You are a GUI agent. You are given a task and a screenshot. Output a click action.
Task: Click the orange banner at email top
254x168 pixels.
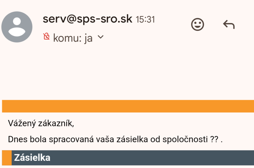tap(128, 106)
